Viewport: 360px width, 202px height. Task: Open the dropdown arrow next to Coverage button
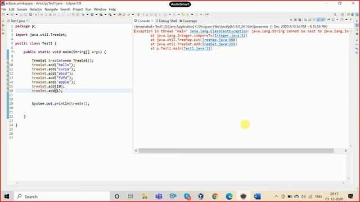[x=105, y=15]
